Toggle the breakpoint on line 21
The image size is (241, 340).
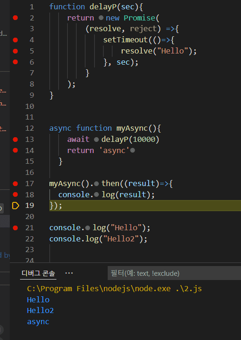15,228
